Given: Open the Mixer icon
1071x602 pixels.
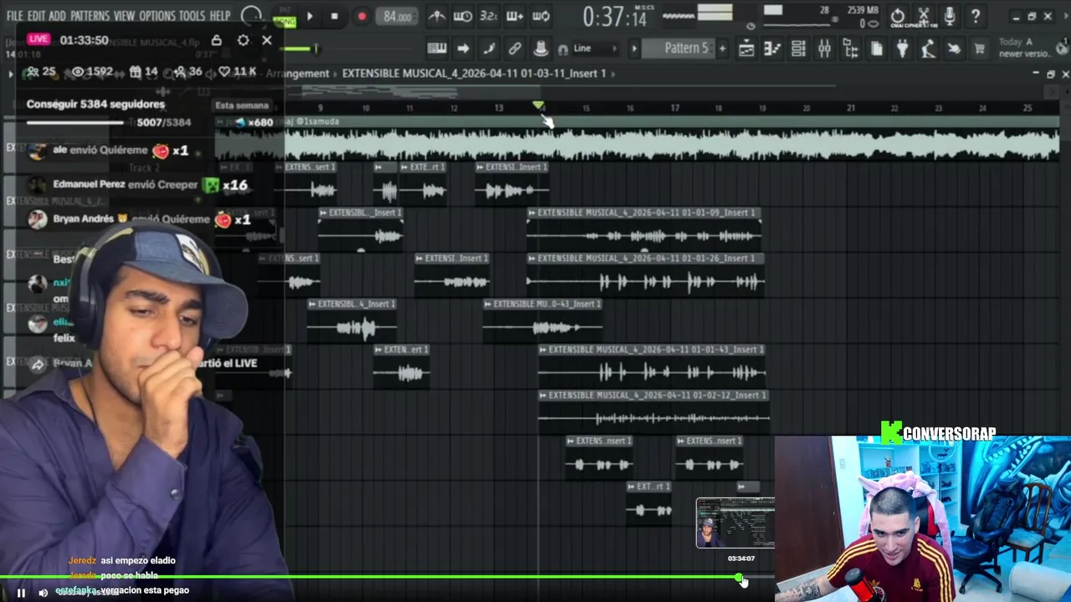Looking at the screenshot, I should coord(824,49).
